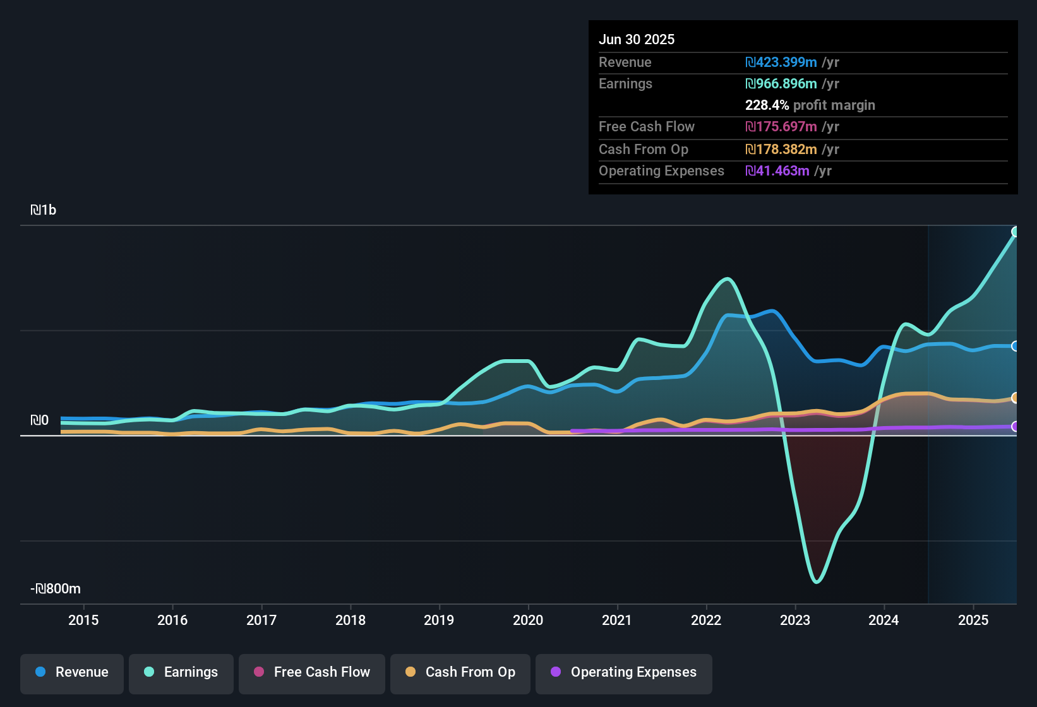Click the Jun 30 2025 tooltip date
The width and height of the screenshot is (1037, 707).
point(637,39)
